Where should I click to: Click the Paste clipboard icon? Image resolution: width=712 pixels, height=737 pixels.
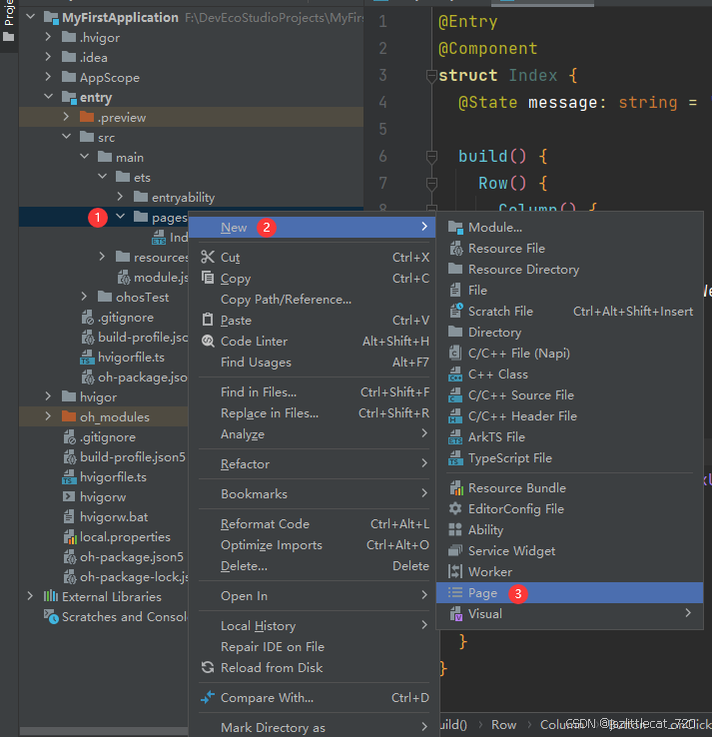click(208, 321)
